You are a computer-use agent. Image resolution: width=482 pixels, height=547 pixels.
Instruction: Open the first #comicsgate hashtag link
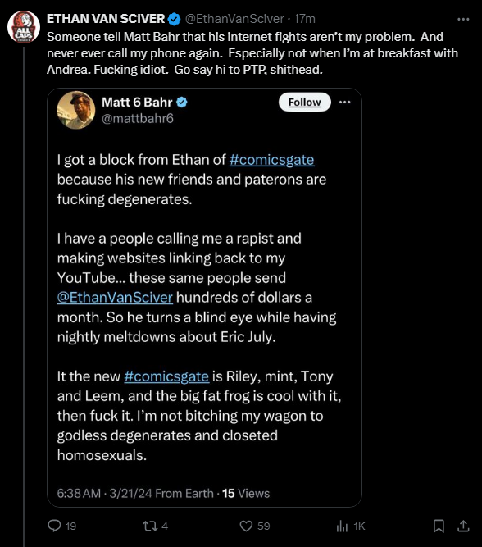coord(271,160)
